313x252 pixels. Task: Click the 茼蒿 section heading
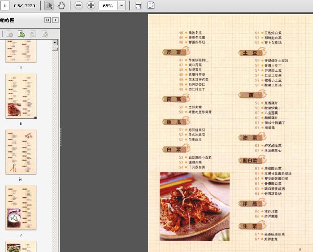coord(174,99)
